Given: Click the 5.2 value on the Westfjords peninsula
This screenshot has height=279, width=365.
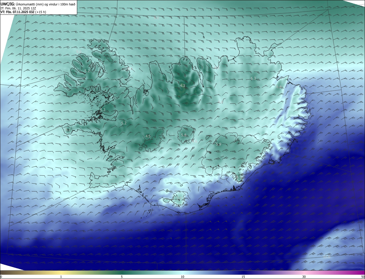Looking at the screenshot, I should pyautogui.click(x=87, y=71).
